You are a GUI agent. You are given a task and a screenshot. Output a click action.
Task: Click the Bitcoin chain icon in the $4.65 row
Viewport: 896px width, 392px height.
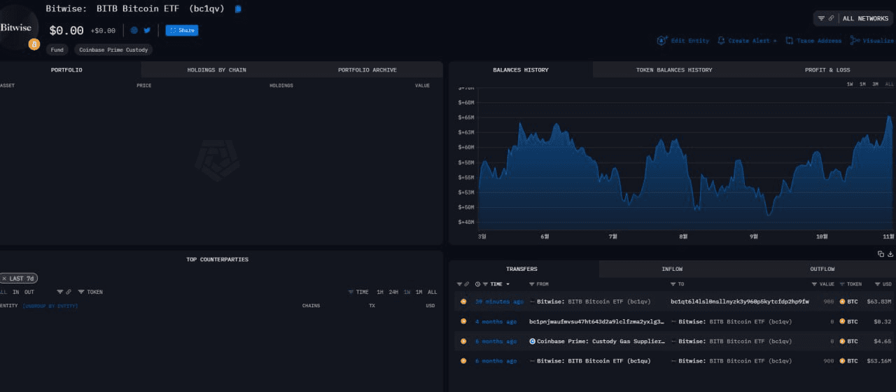pos(463,341)
